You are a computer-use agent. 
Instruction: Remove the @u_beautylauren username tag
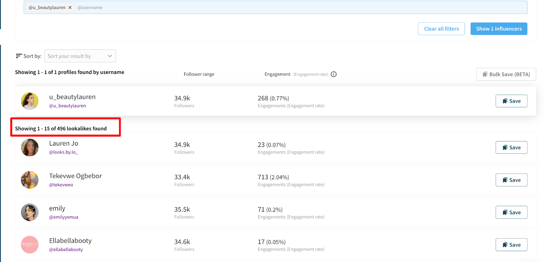70,7
